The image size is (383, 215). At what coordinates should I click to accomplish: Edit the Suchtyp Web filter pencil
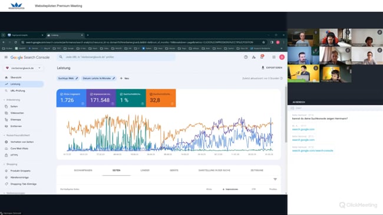[77, 78]
